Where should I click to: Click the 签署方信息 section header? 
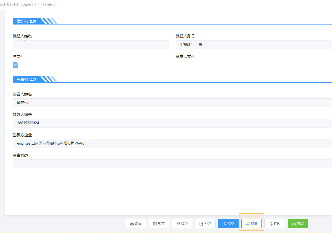[26, 79]
